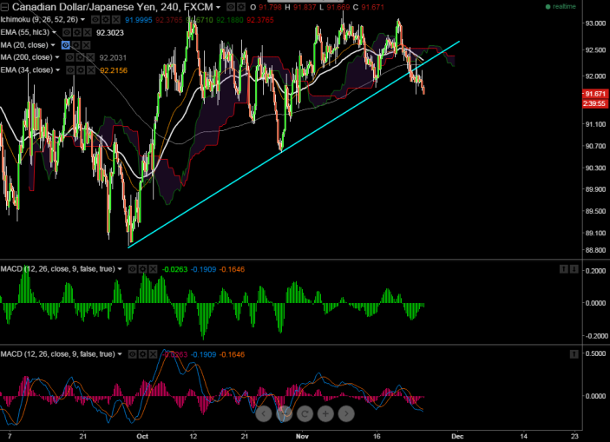Open settings for Ichimoku indicator
The image size is (610, 442).
tap(104, 18)
